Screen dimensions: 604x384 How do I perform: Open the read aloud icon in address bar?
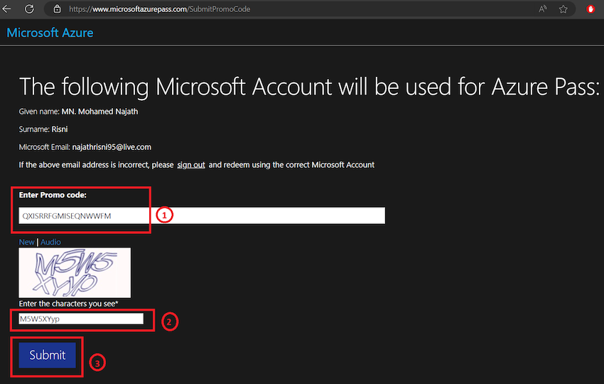click(543, 9)
